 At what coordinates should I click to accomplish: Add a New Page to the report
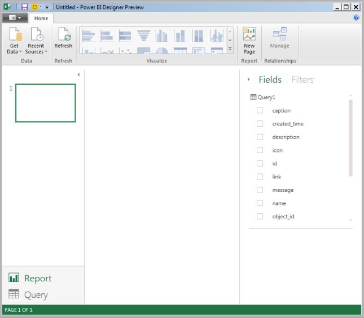coord(249,41)
